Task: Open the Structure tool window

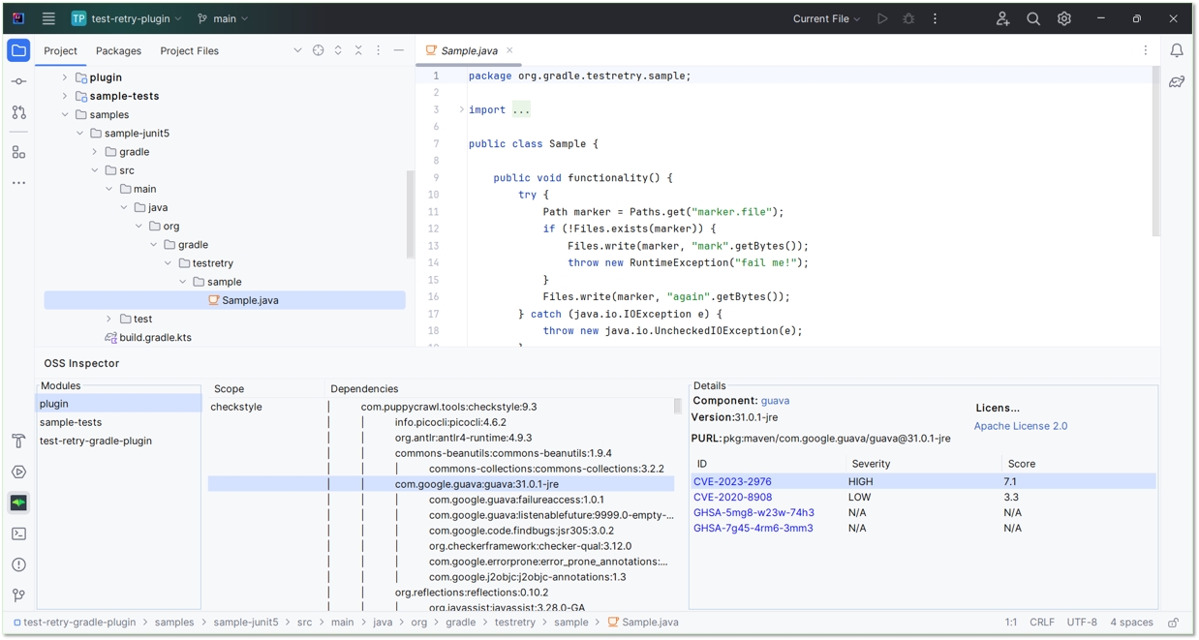Action: pos(18,152)
